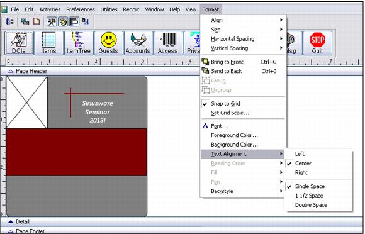This screenshot has height=234, width=365.
Task: Choose 1 1/2 Space line spacing
Action: coord(318,196)
